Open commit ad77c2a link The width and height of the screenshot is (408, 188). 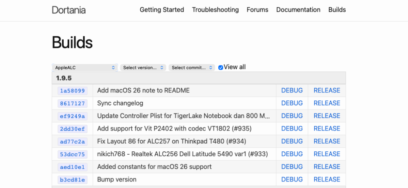(72, 142)
